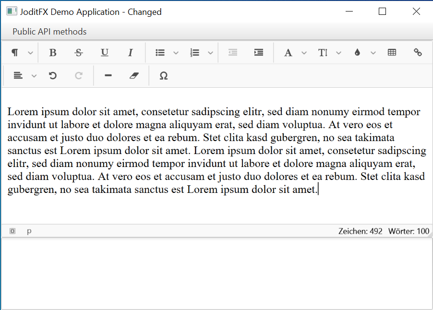Insert a horizontal line
This screenshot has width=433, height=310.
[108, 75]
